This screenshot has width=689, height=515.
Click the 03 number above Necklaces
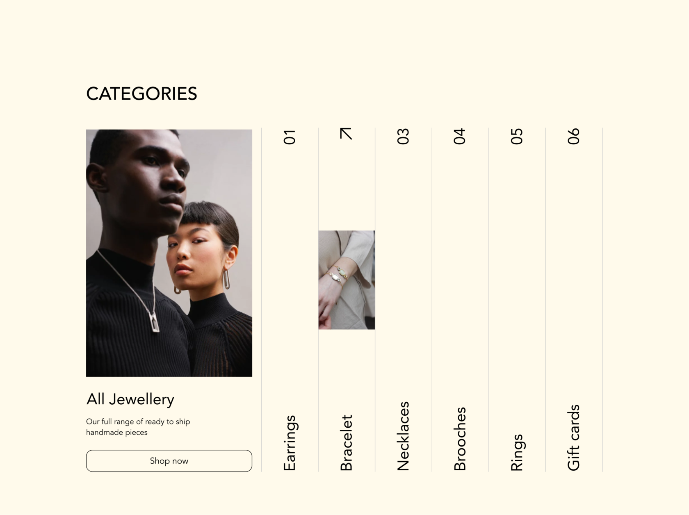coord(404,137)
